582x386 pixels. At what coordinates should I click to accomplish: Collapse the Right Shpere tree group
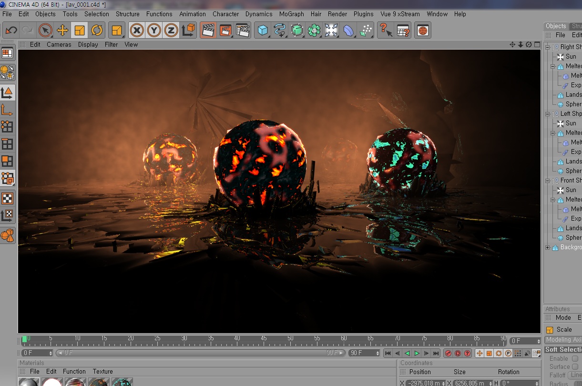[548, 47]
